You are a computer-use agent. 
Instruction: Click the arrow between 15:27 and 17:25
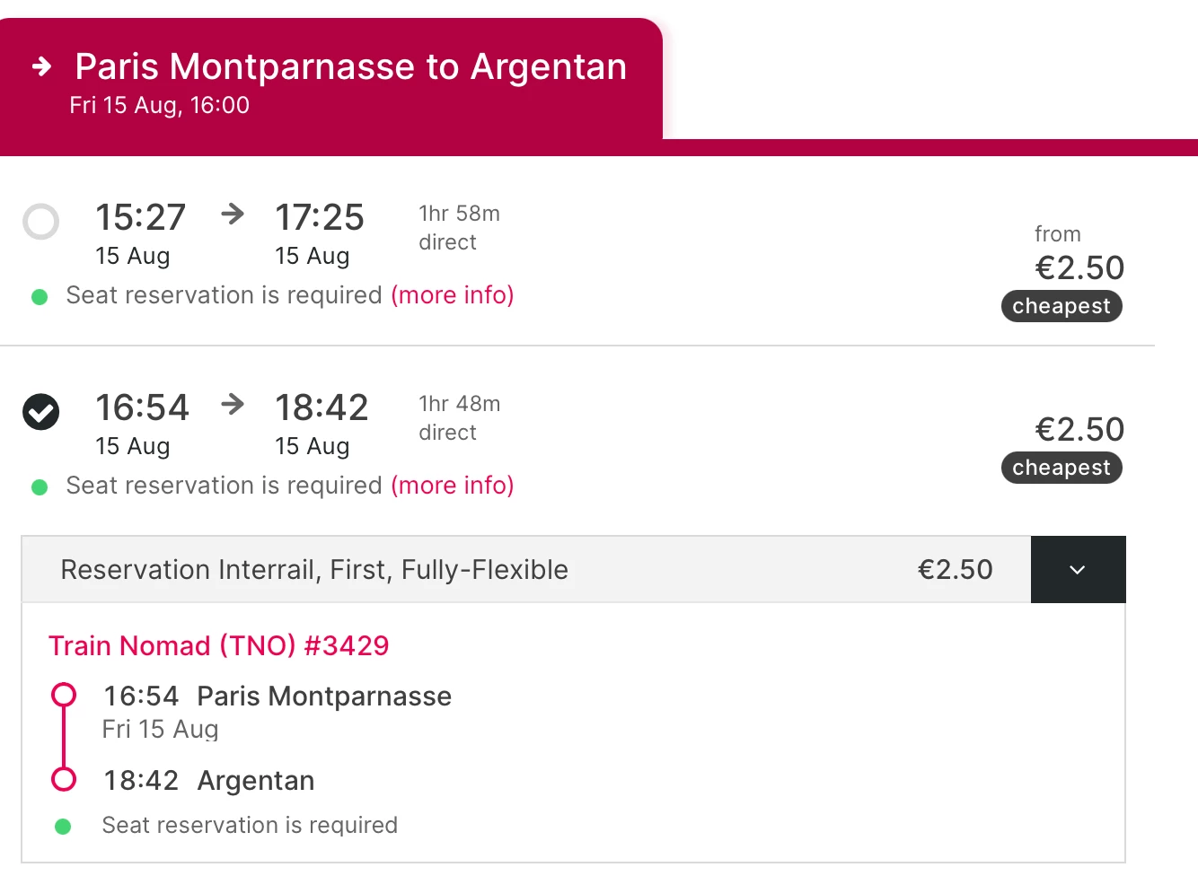233,214
